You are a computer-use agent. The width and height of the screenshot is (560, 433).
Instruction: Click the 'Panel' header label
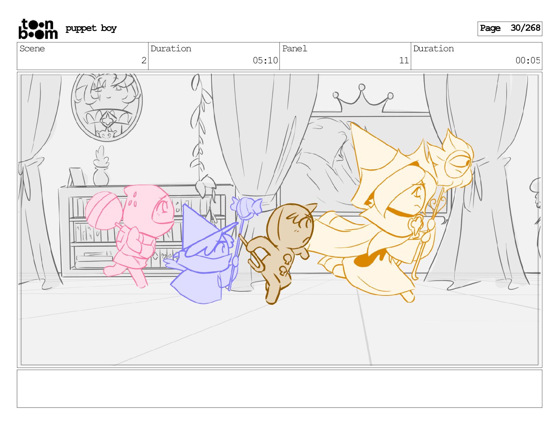coord(294,48)
